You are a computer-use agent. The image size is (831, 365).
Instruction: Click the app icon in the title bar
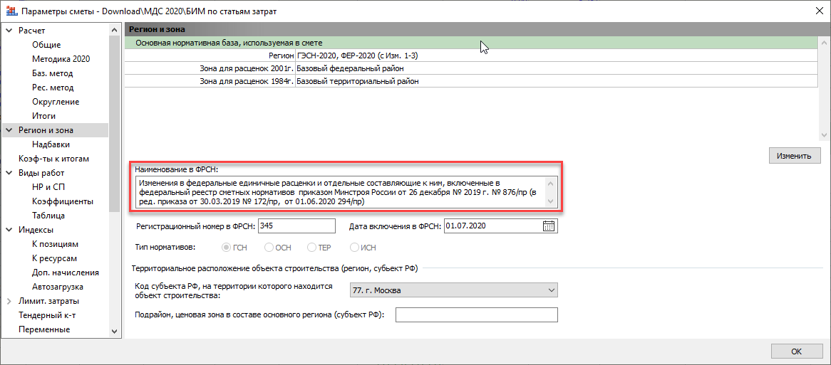pyautogui.click(x=11, y=10)
